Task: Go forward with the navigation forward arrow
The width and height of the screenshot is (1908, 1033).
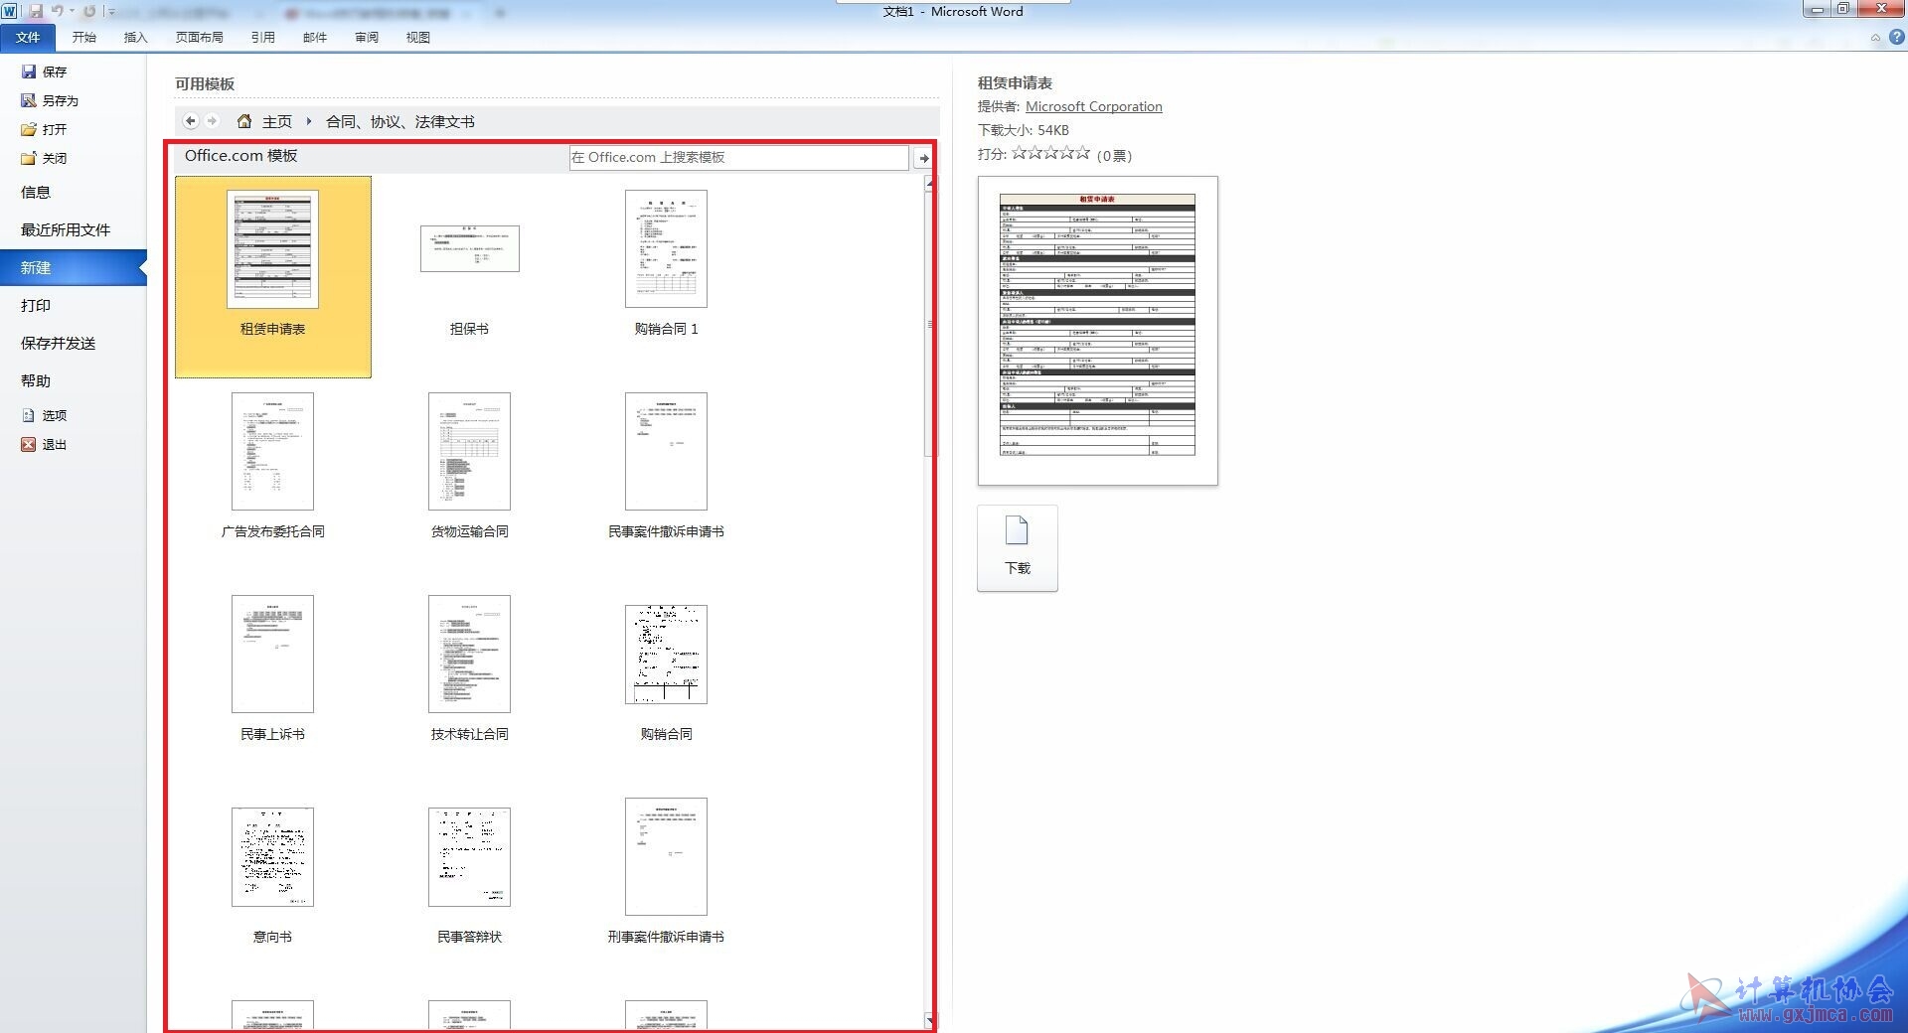Action: tap(212, 121)
